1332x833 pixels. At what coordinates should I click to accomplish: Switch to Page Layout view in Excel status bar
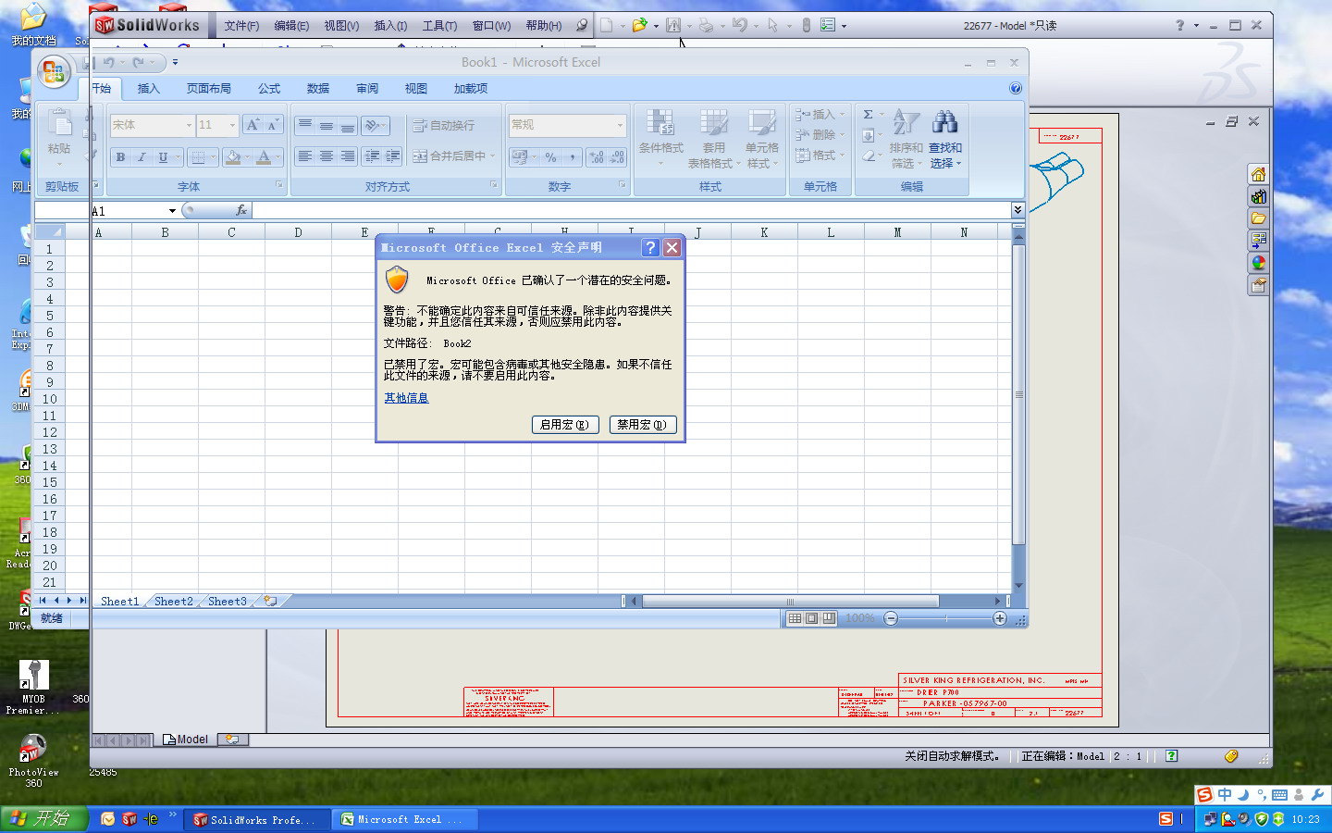pos(811,618)
